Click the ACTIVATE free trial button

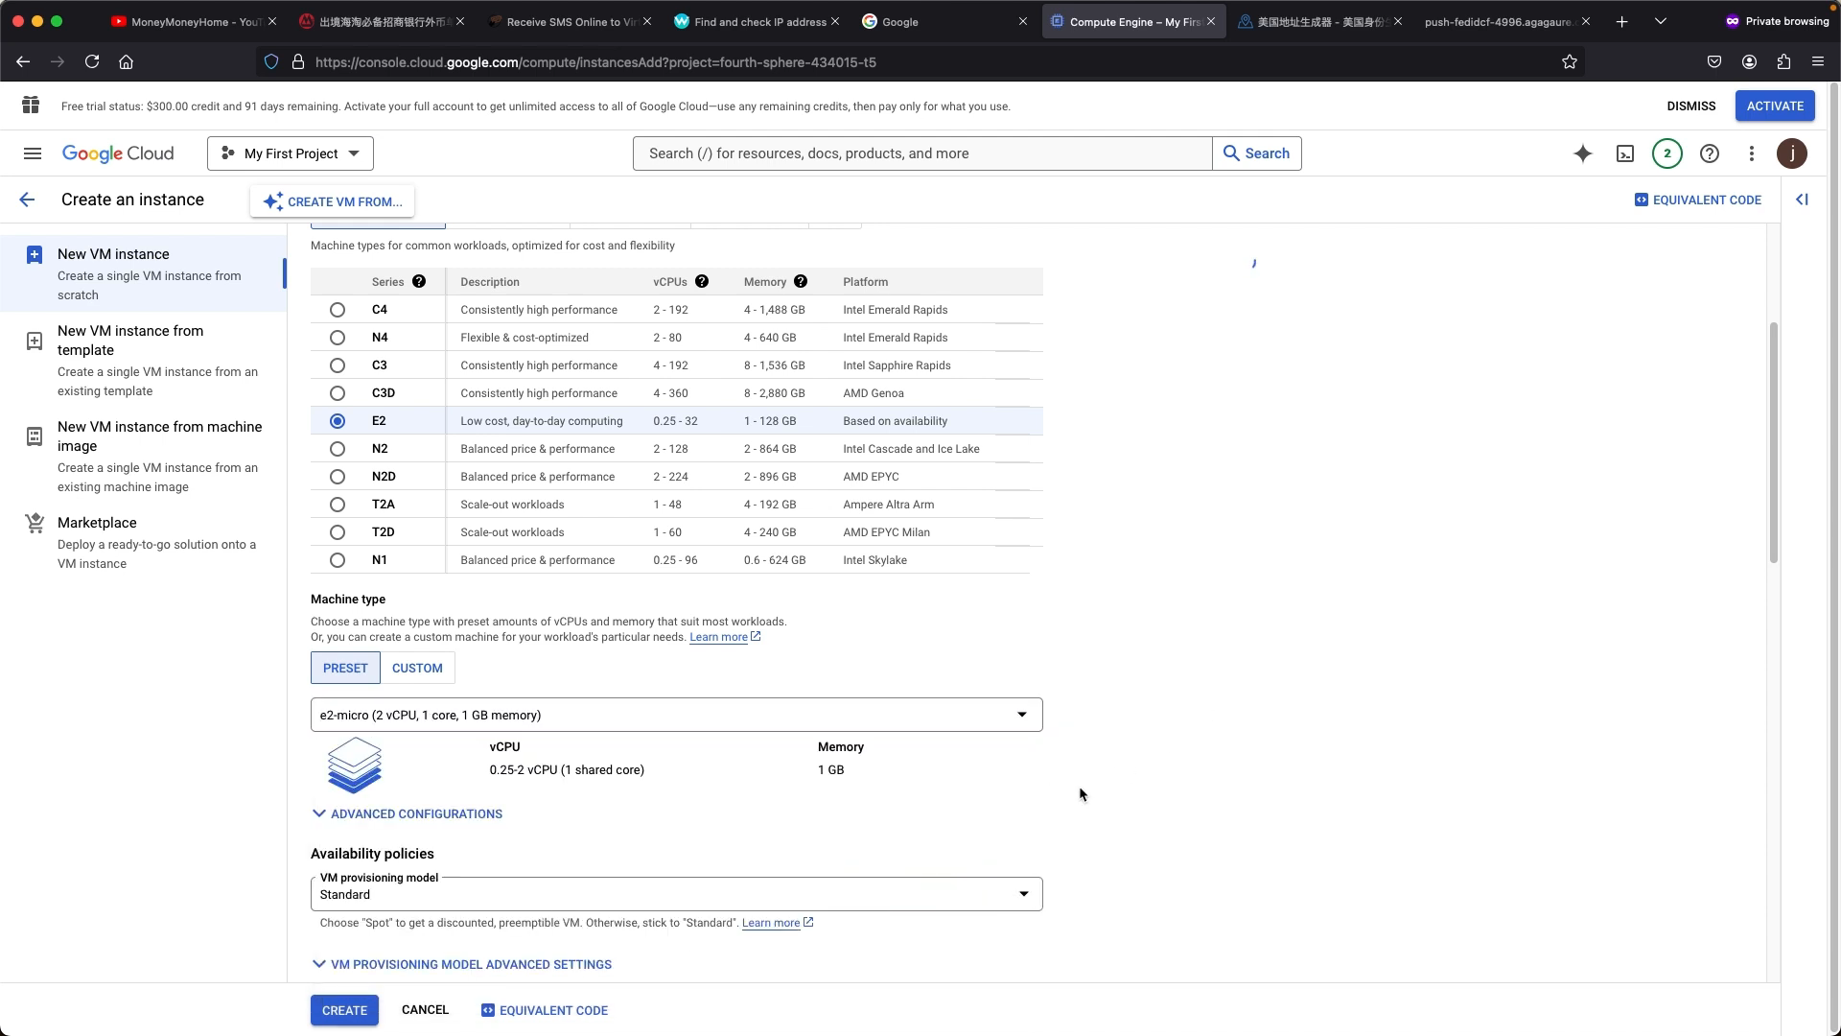[x=1775, y=106]
